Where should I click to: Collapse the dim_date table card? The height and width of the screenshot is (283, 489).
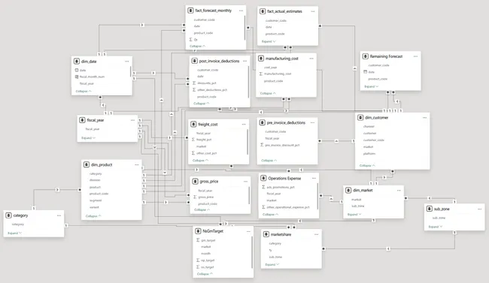coord(84,92)
